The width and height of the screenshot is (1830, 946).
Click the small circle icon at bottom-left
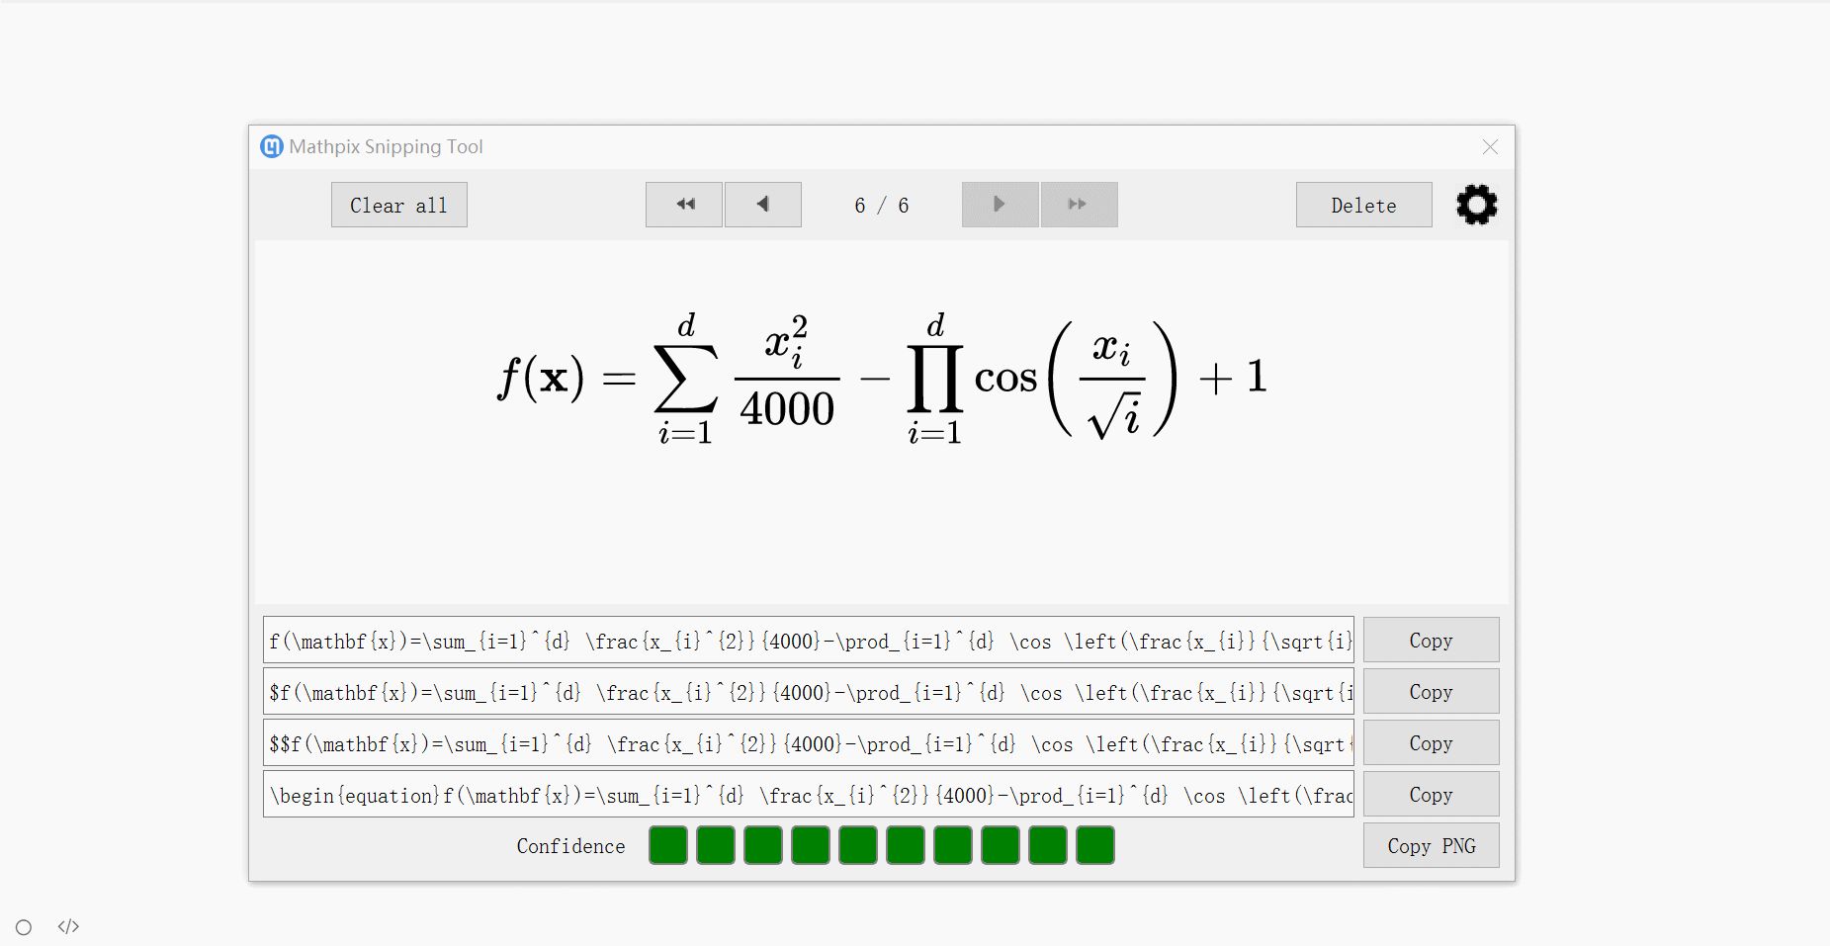(x=24, y=927)
